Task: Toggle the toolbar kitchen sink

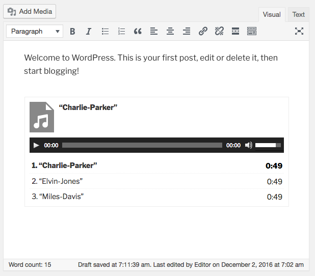Action: point(252,31)
